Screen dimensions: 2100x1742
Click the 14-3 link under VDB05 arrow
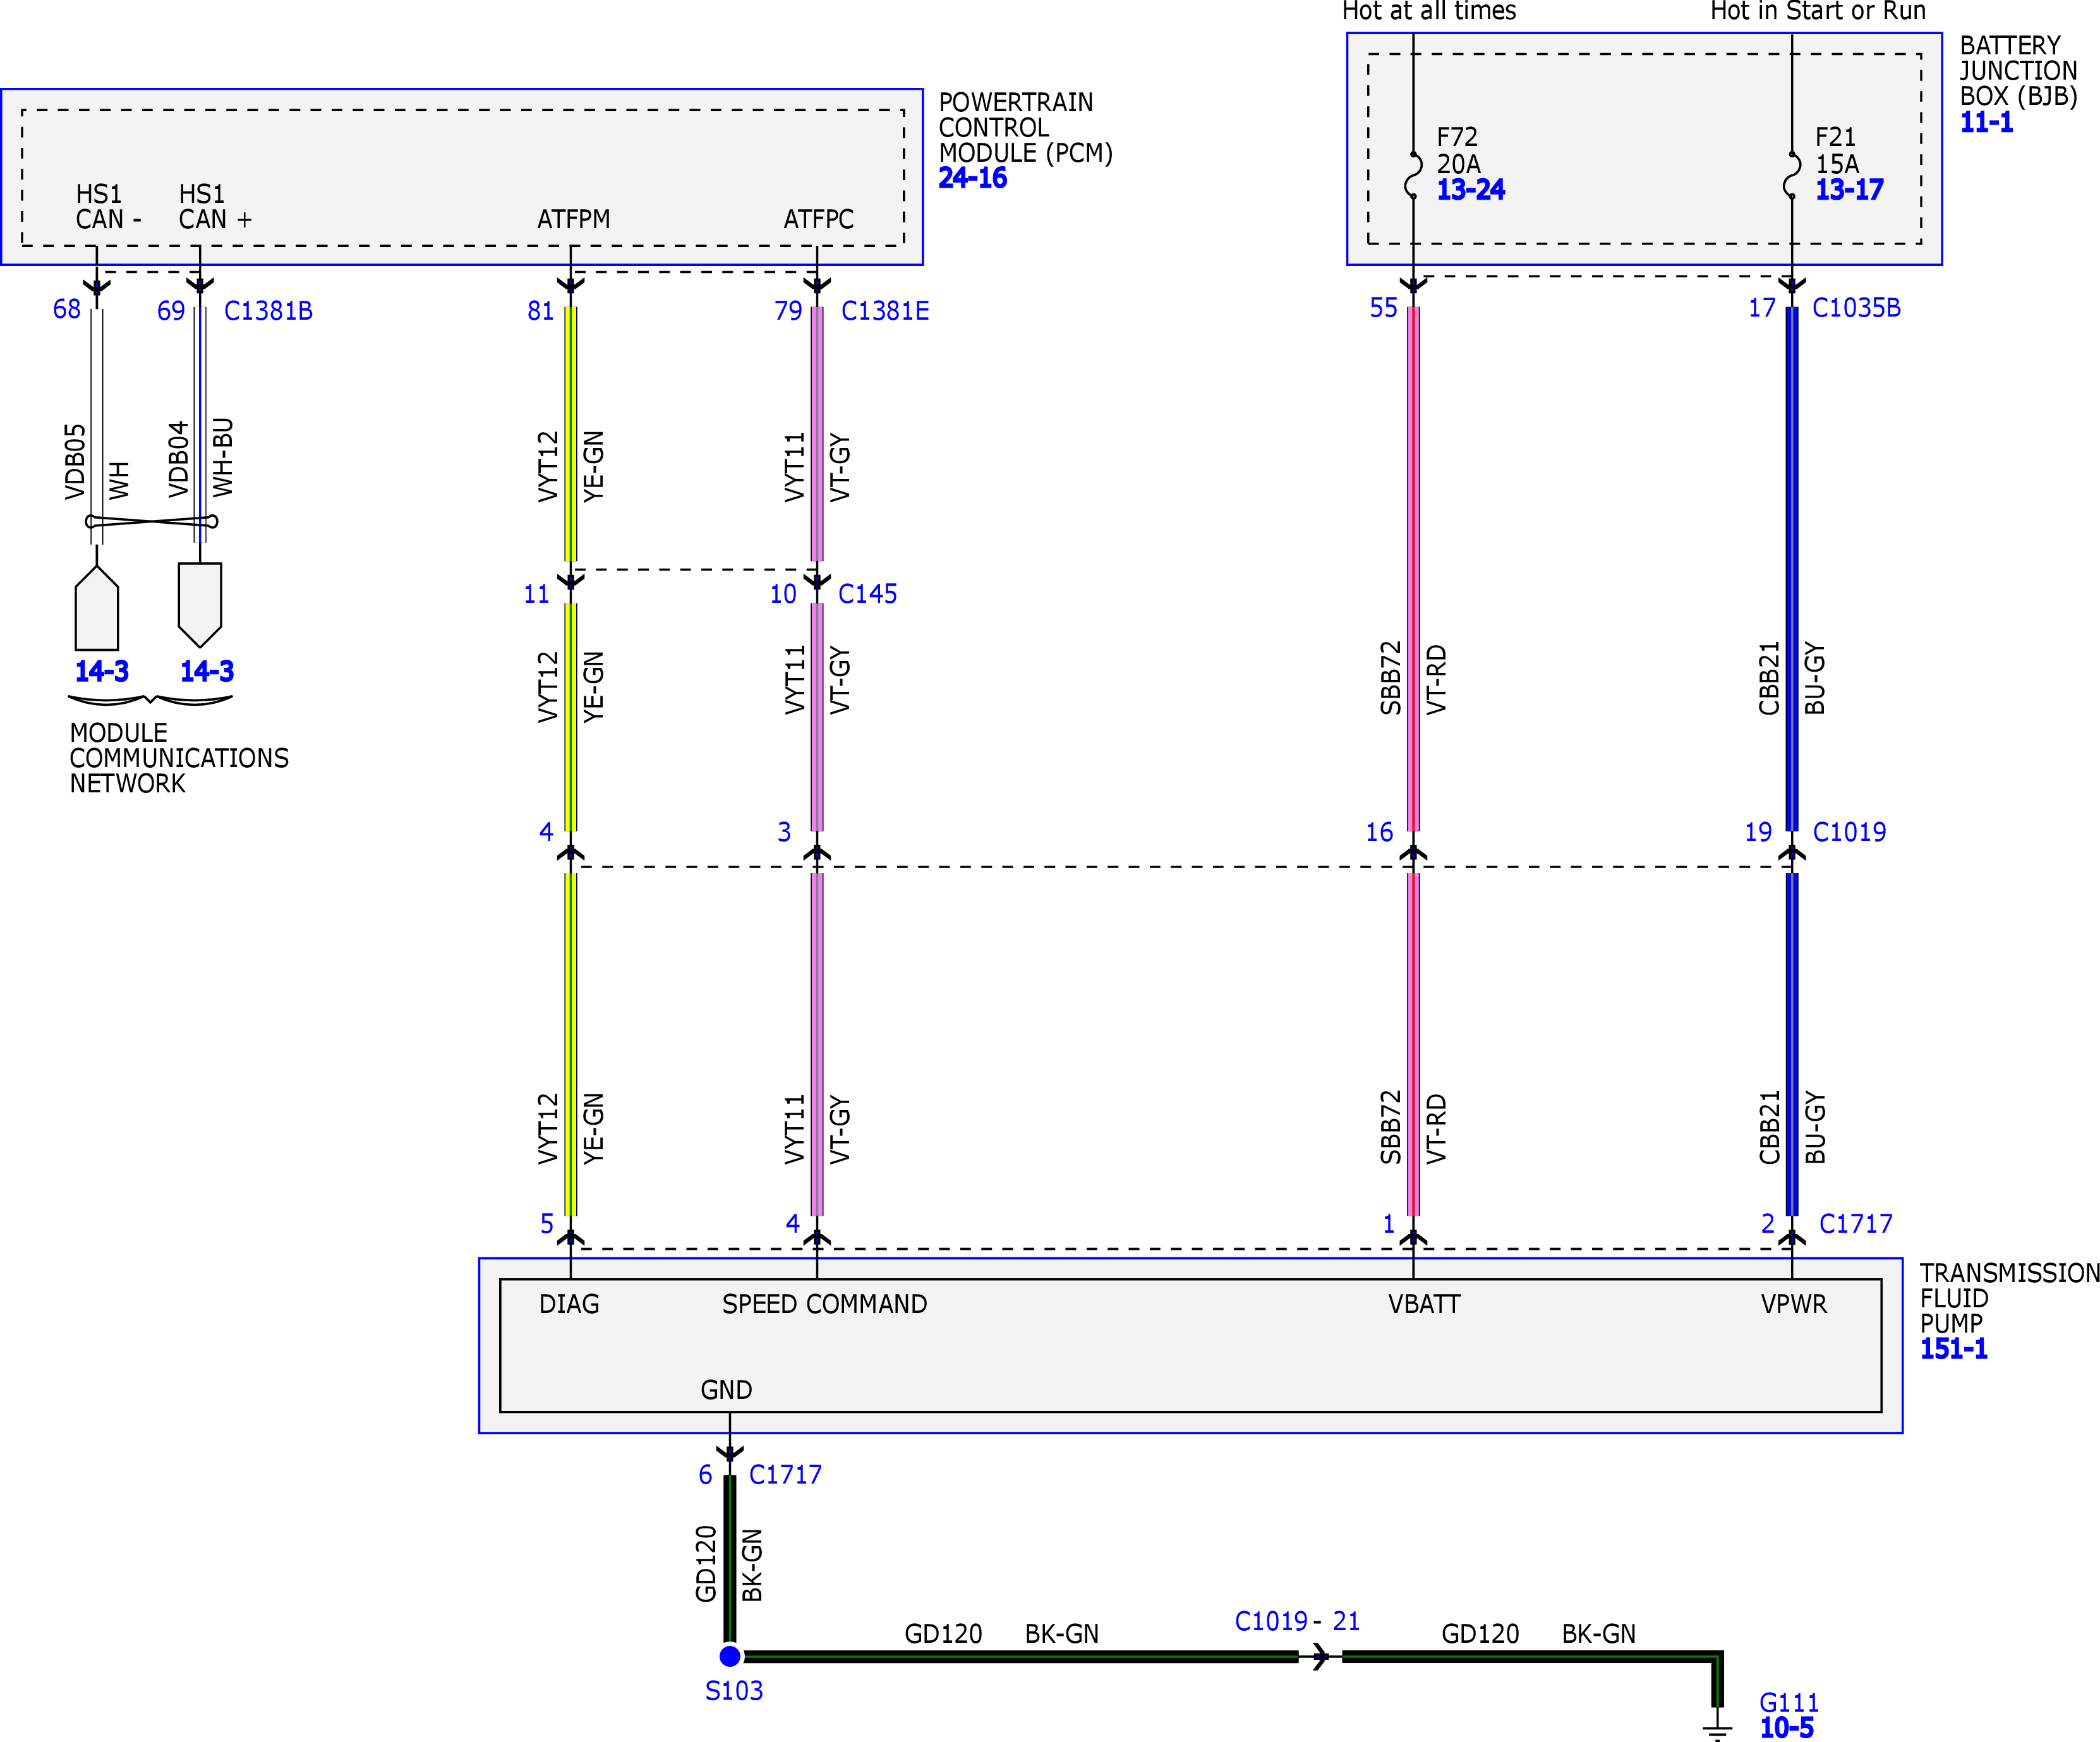[102, 671]
